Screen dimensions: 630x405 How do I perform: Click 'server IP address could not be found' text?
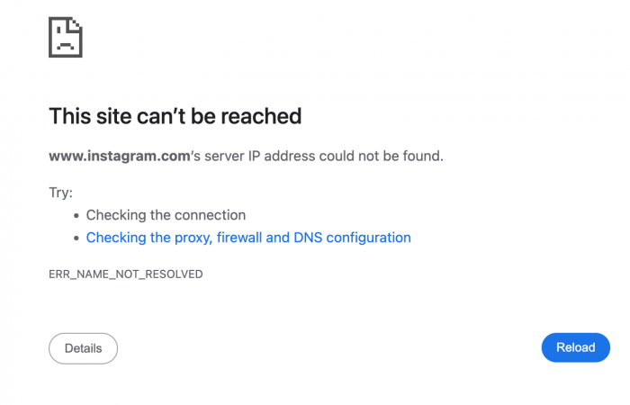point(324,156)
